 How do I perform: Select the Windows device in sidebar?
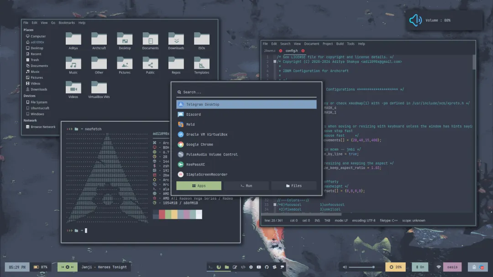[x=35, y=114]
